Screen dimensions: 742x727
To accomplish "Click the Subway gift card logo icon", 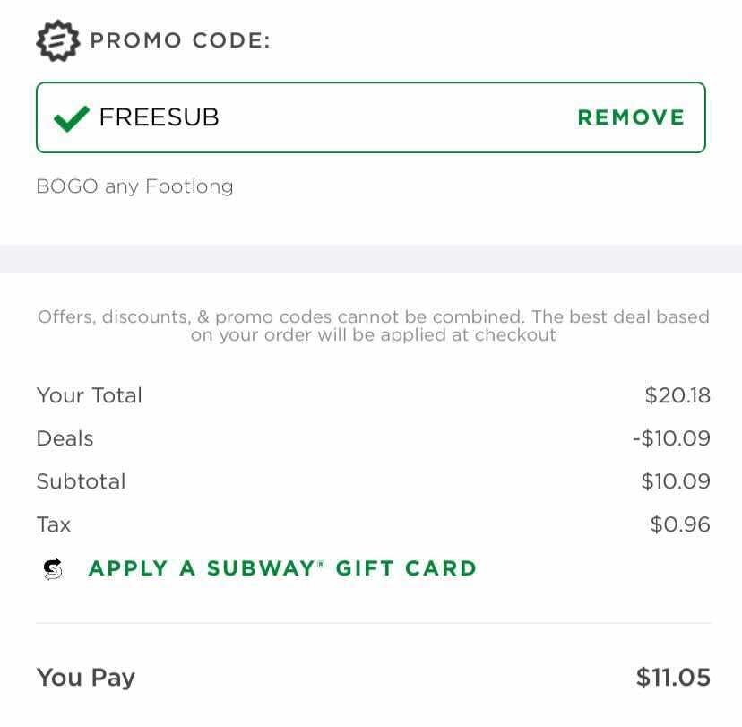I will point(53,569).
